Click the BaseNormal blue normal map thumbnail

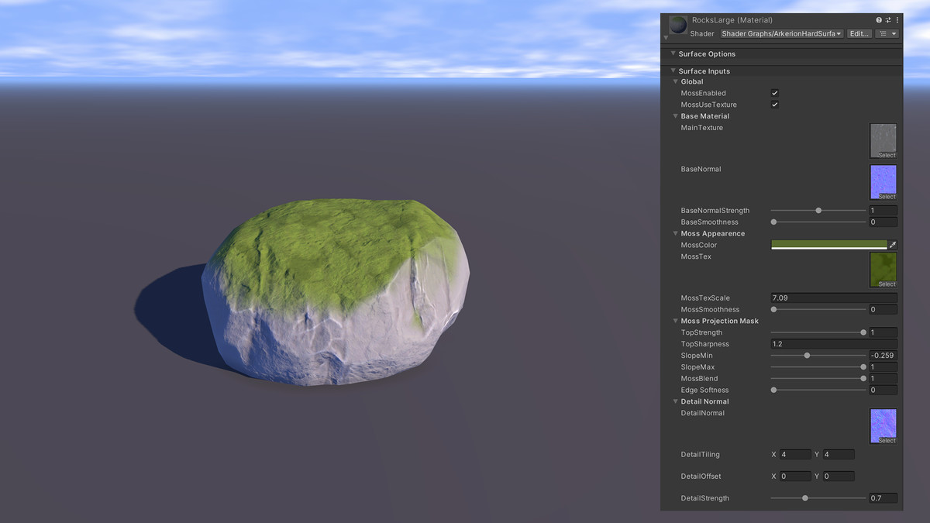coord(883,178)
